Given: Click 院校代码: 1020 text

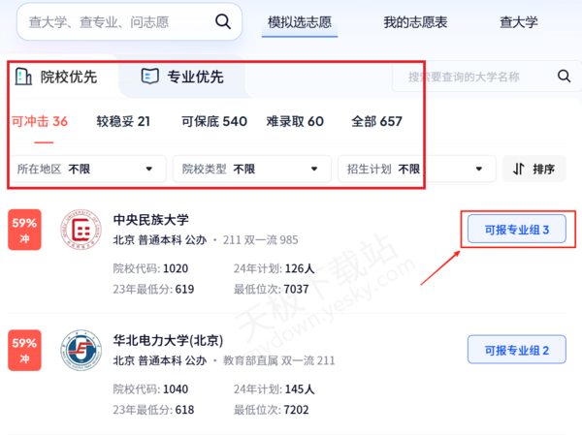Looking at the screenshot, I should (150, 268).
